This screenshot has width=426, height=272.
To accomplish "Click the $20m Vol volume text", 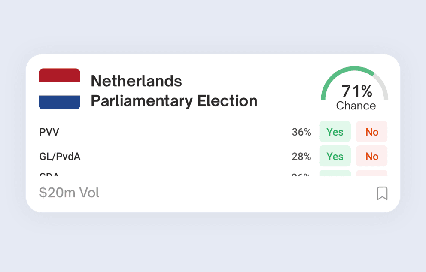I will click(x=69, y=193).
